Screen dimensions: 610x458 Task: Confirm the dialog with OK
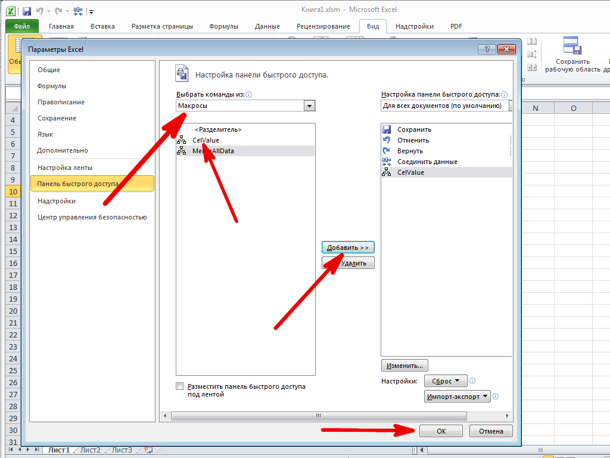(441, 431)
